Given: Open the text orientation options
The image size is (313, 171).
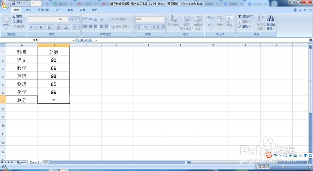Looking at the screenshot, I should (x=102, y=19).
